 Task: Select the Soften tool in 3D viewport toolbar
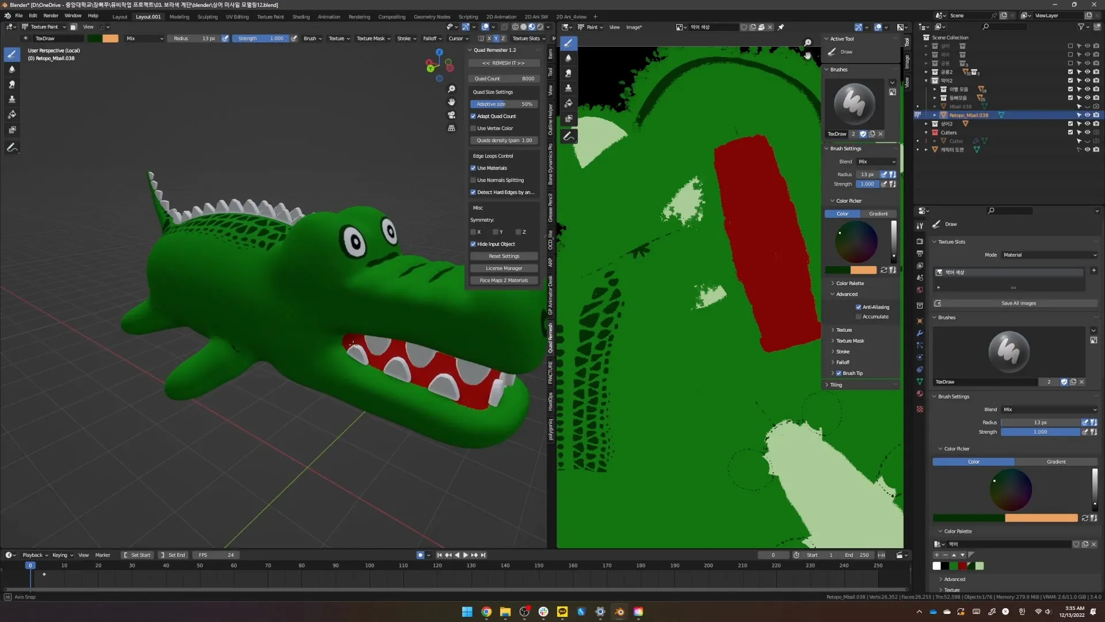pos(12,69)
